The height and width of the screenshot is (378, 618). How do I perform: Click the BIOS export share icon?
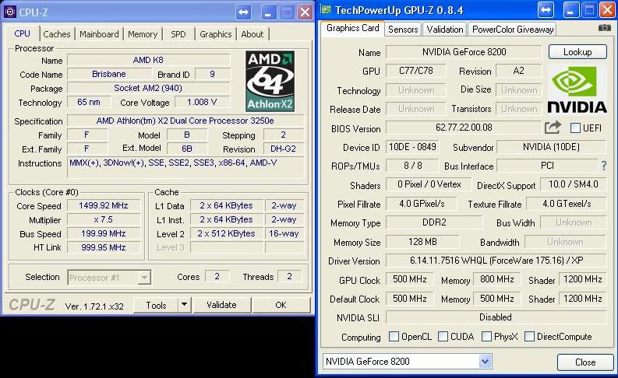coord(553,128)
